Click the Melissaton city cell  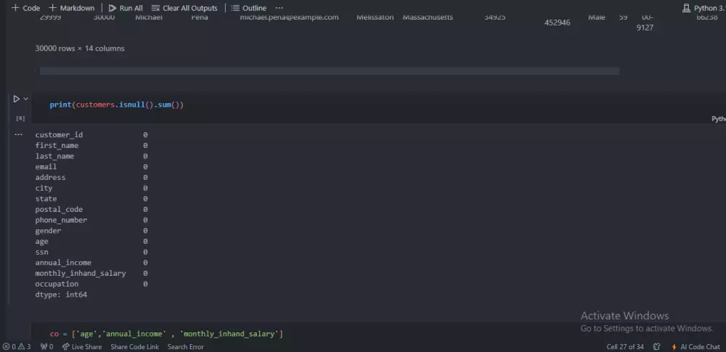pyautogui.click(x=375, y=17)
